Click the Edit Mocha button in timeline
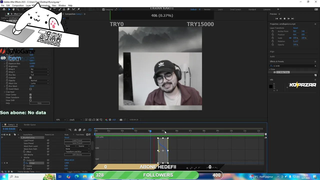Viewport: 320px width, 180px height. [77, 154]
